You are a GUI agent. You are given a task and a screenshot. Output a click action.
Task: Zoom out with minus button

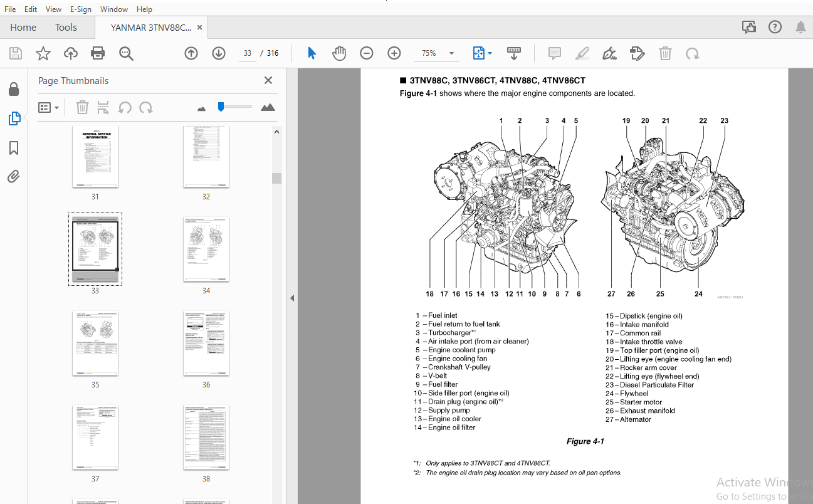click(367, 53)
